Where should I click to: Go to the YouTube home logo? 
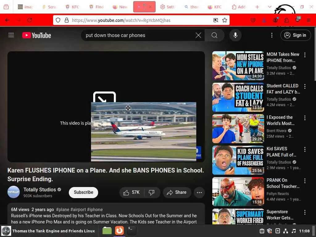36,35
